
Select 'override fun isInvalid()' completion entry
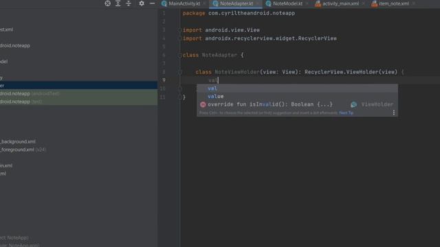click(x=297, y=104)
